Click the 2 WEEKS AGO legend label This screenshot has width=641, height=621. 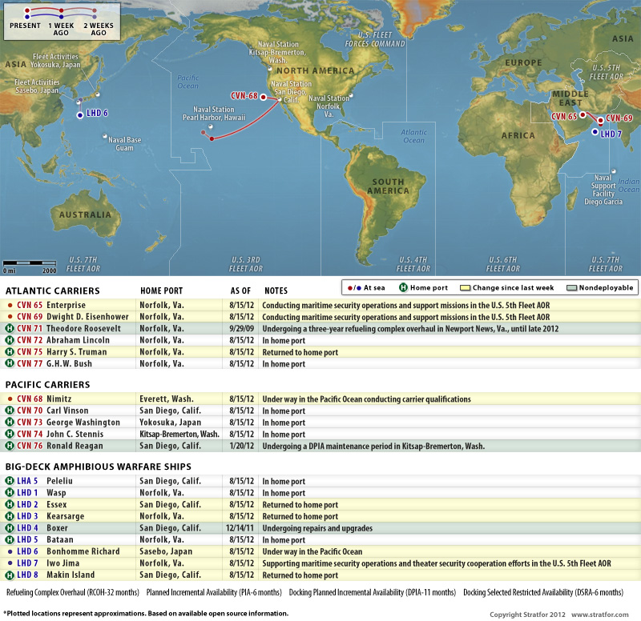(x=99, y=29)
